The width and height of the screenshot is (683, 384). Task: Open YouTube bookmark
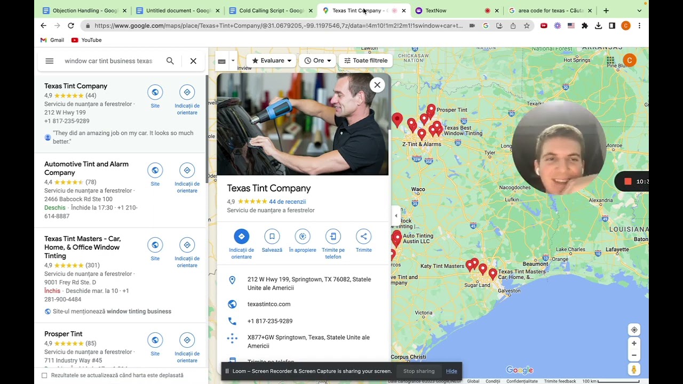coord(86,40)
